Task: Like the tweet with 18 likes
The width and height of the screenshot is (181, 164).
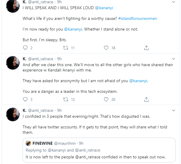Action: 106,47
